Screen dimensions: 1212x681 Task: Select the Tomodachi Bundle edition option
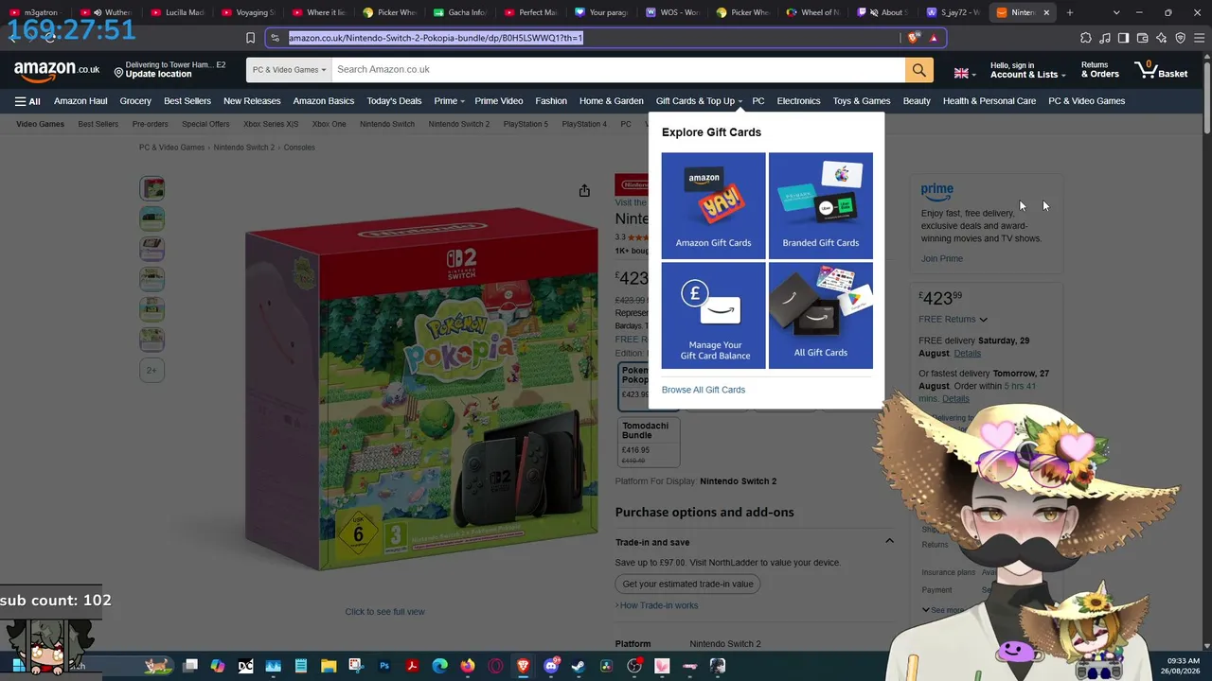pyautogui.click(x=649, y=442)
